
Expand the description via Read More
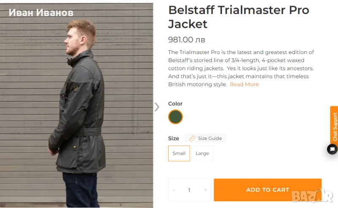[244, 85]
